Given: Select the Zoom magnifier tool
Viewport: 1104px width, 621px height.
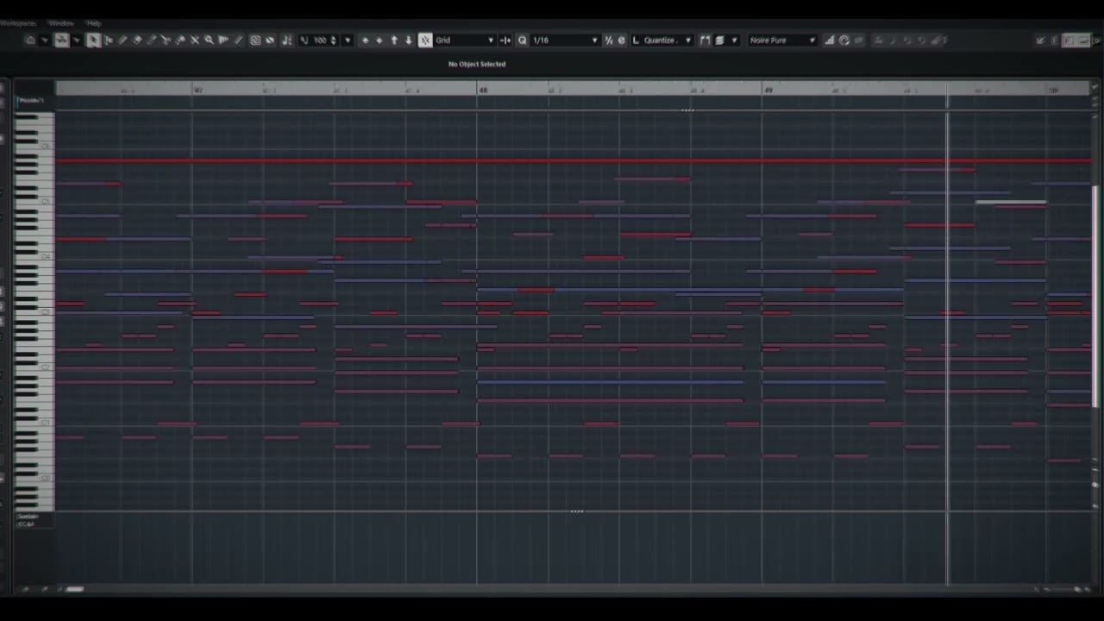Looking at the screenshot, I should point(209,41).
